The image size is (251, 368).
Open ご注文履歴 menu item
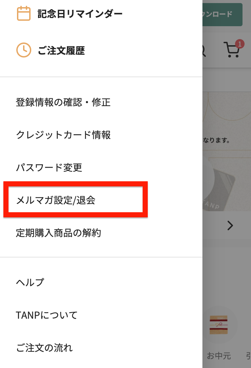point(61,51)
